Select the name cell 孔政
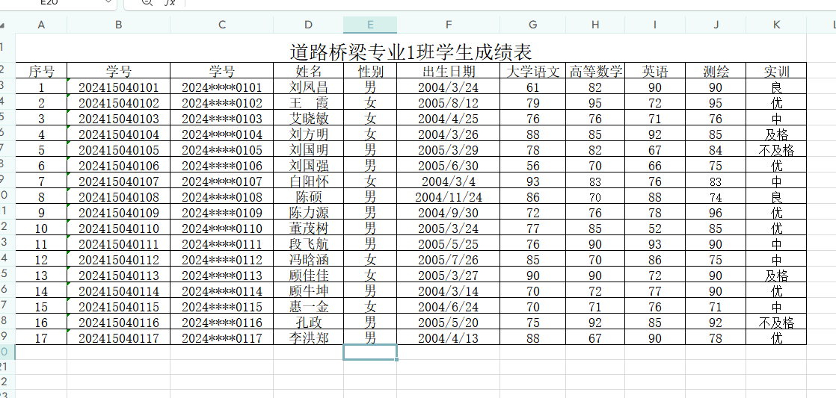Viewport: 836px width, 398px height. coord(308,323)
